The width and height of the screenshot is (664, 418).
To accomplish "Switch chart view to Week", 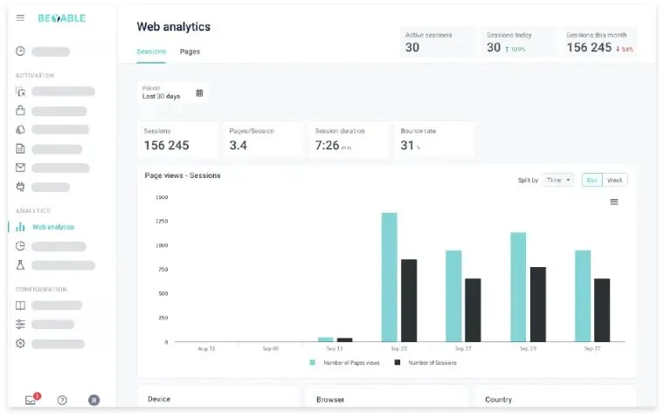I will pyautogui.click(x=615, y=180).
